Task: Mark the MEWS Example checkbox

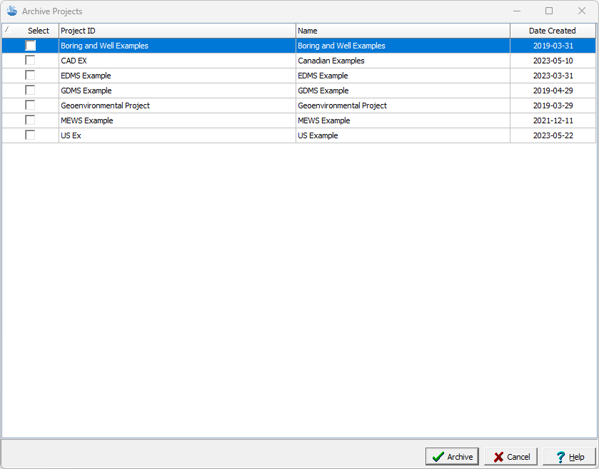Action: [x=30, y=120]
